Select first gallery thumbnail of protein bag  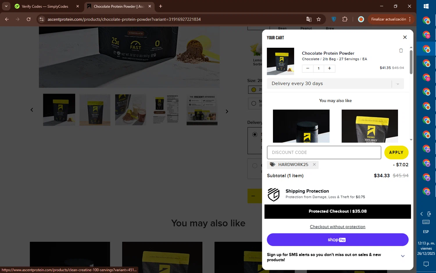pyautogui.click(x=59, y=110)
